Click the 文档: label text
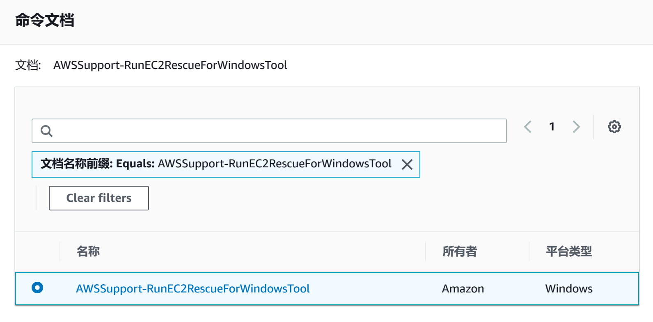This screenshot has width=653, height=322. (x=28, y=65)
